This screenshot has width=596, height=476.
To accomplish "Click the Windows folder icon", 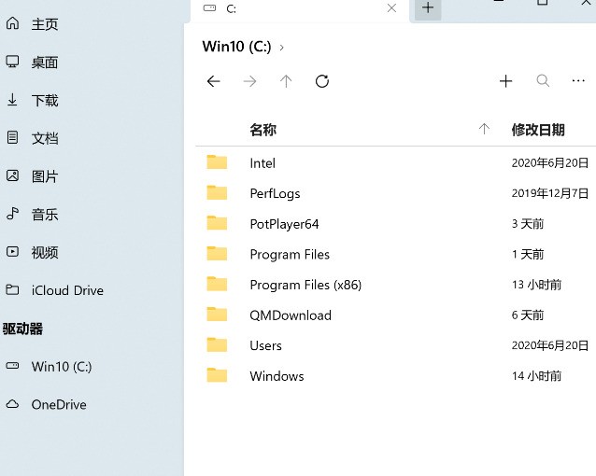I will 217,375.
